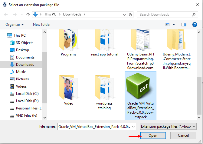Open view options dropdown arrow
This screenshot has width=203, height=144.
[174, 25]
